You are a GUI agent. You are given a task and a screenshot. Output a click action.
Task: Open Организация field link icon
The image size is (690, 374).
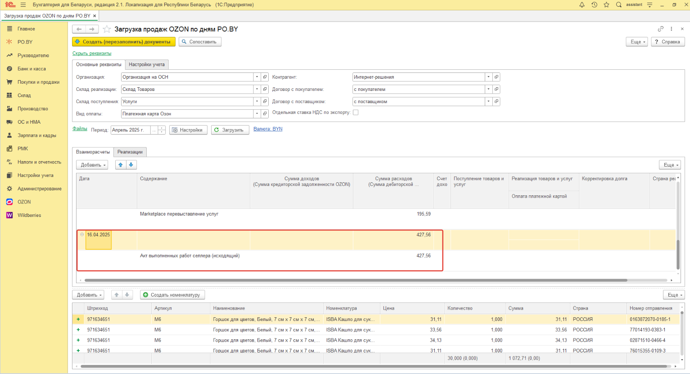pyautogui.click(x=265, y=77)
